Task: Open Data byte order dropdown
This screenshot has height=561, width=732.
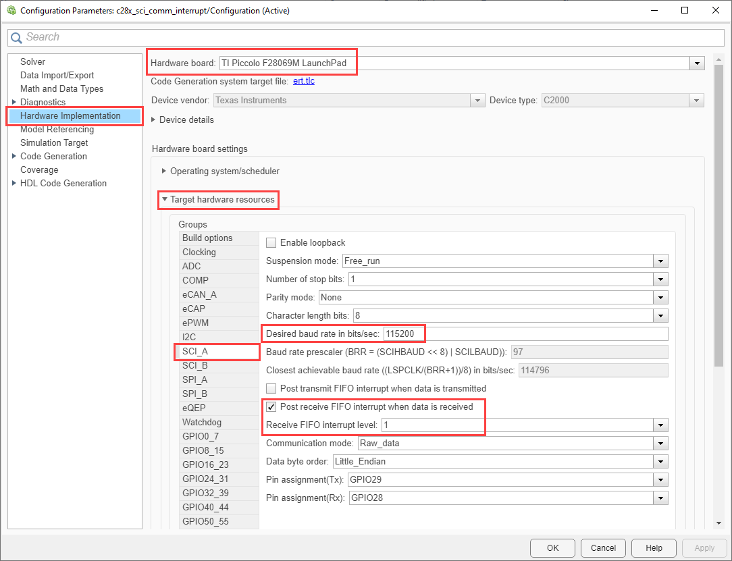Action: click(x=660, y=461)
